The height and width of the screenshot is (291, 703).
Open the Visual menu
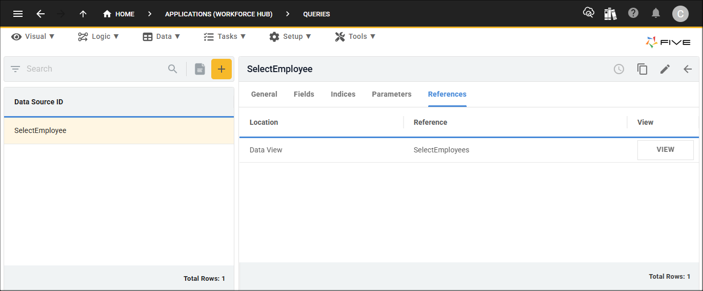pyautogui.click(x=33, y=36)
